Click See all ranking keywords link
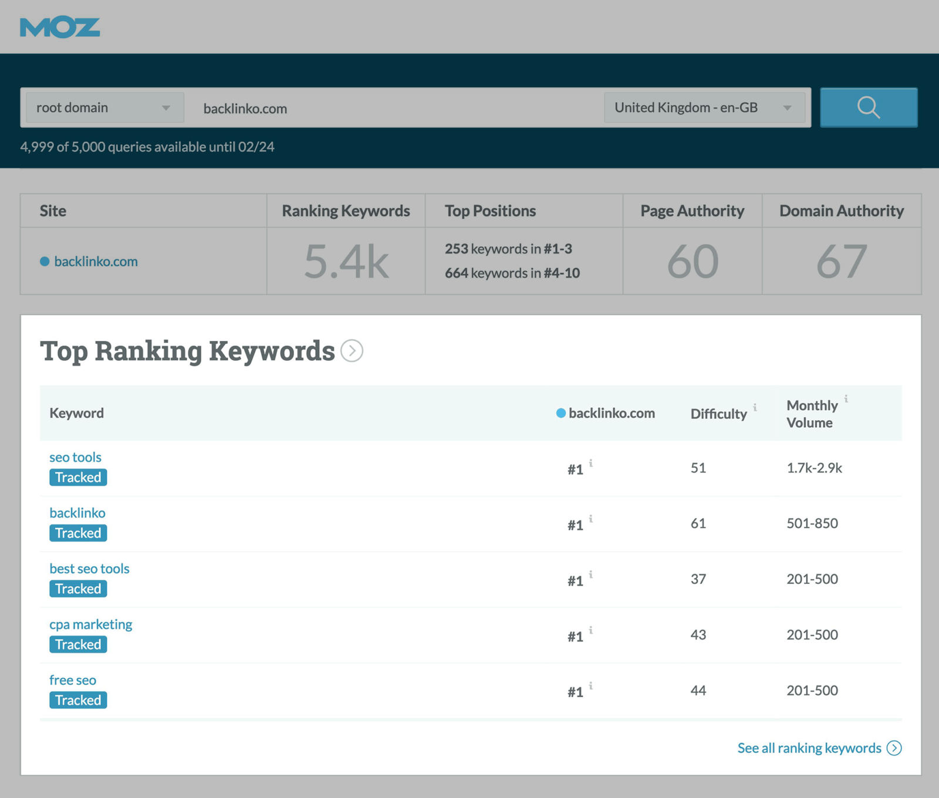The image size is (939, 798). point(809,748)
